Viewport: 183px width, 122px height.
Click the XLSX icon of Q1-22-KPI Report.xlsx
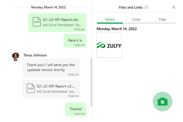pyautogui.click(x=37, y=22)
